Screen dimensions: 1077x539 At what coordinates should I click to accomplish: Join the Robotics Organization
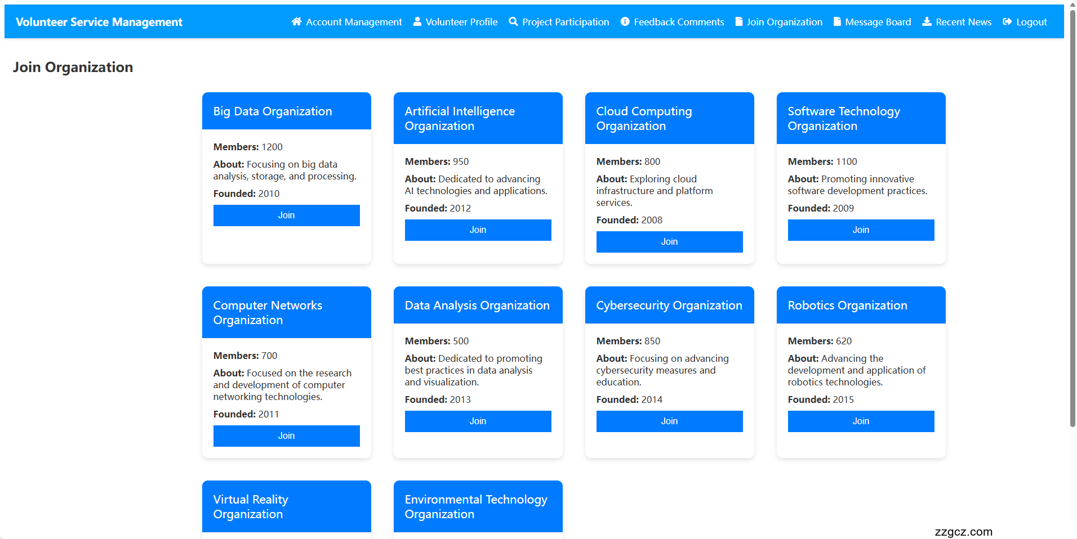pos(861,421)
